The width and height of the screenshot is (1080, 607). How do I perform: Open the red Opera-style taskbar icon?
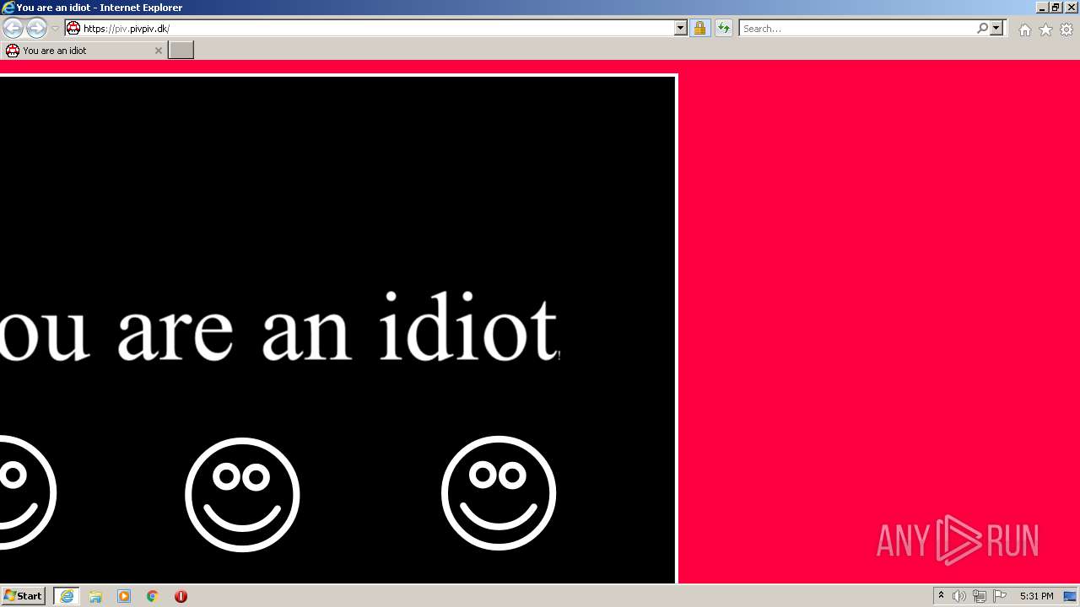[181, 596]
